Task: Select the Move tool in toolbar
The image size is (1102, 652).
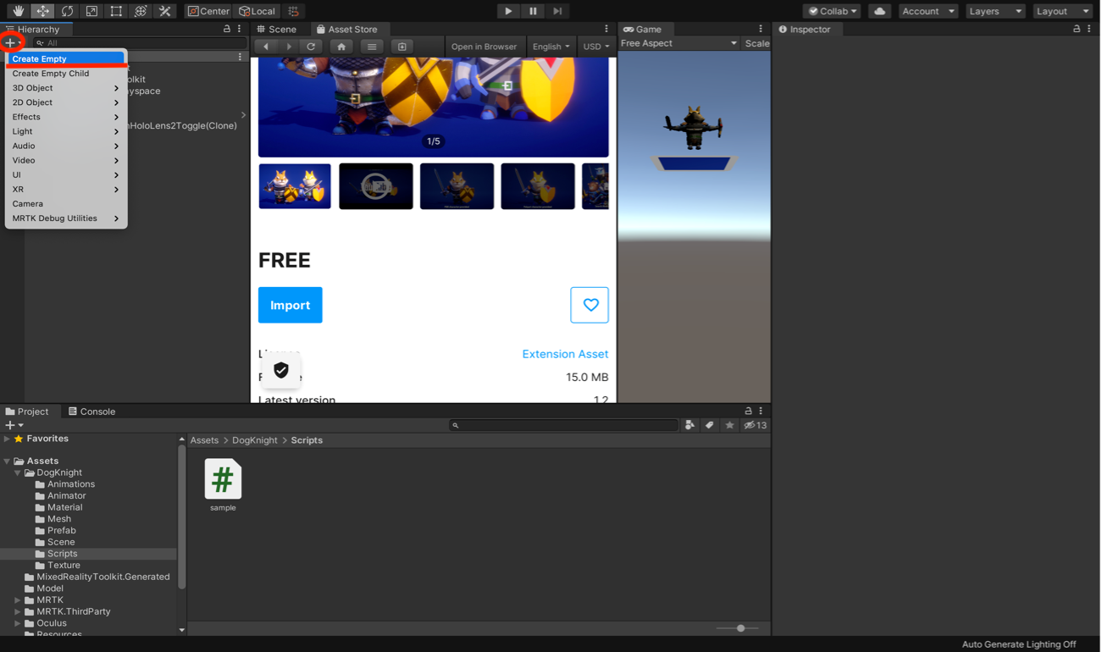Action: click(x=42, y=11)
